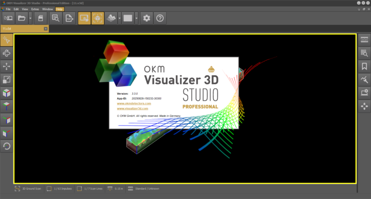This screenshot has height=199, width=371.
Task: Open the Extras menu
Action: [x=35, y=9]
